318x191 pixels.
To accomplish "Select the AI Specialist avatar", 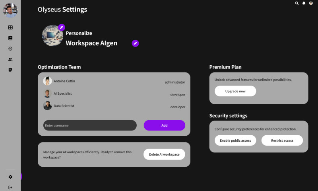I will [47, 94].
